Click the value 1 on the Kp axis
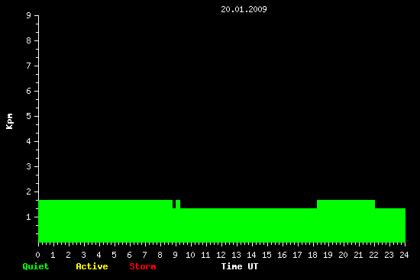 click(x=29, y=217)
